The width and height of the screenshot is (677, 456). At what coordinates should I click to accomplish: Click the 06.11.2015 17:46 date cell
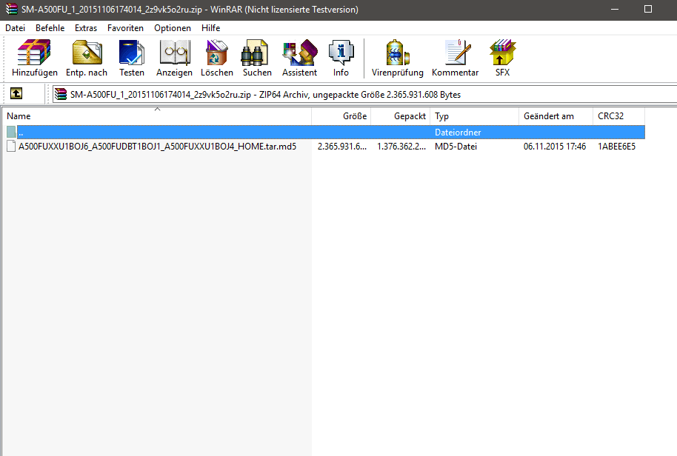(555, 147)
